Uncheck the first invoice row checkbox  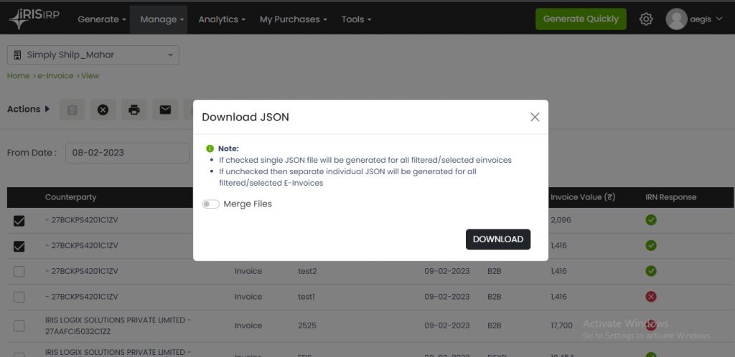pos(19,221)
